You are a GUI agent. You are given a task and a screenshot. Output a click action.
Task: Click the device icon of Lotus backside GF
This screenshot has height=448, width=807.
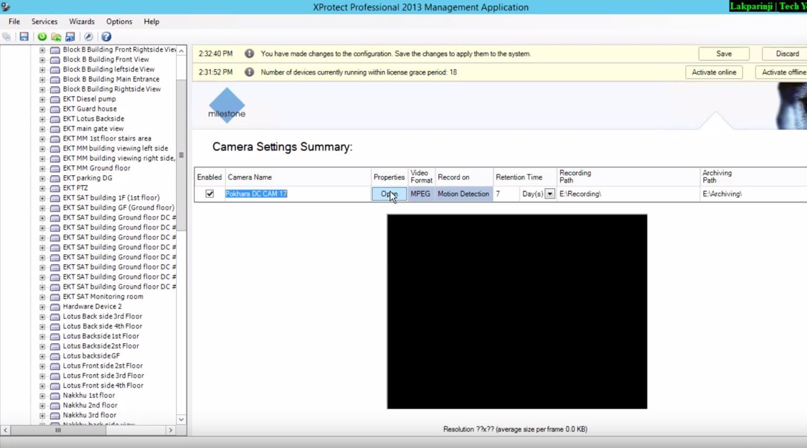[55, 356]
